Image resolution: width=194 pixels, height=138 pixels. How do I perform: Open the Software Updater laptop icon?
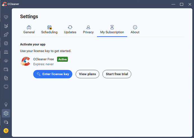pyautogui.click(x=6, y=52)
